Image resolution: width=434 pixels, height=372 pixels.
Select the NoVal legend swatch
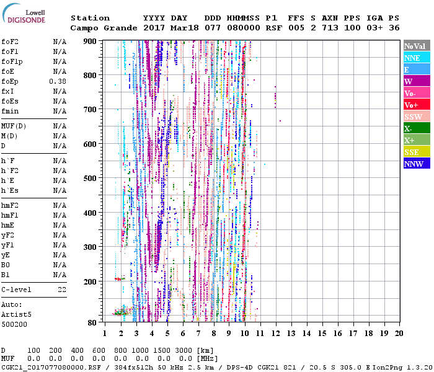point(416,46)
